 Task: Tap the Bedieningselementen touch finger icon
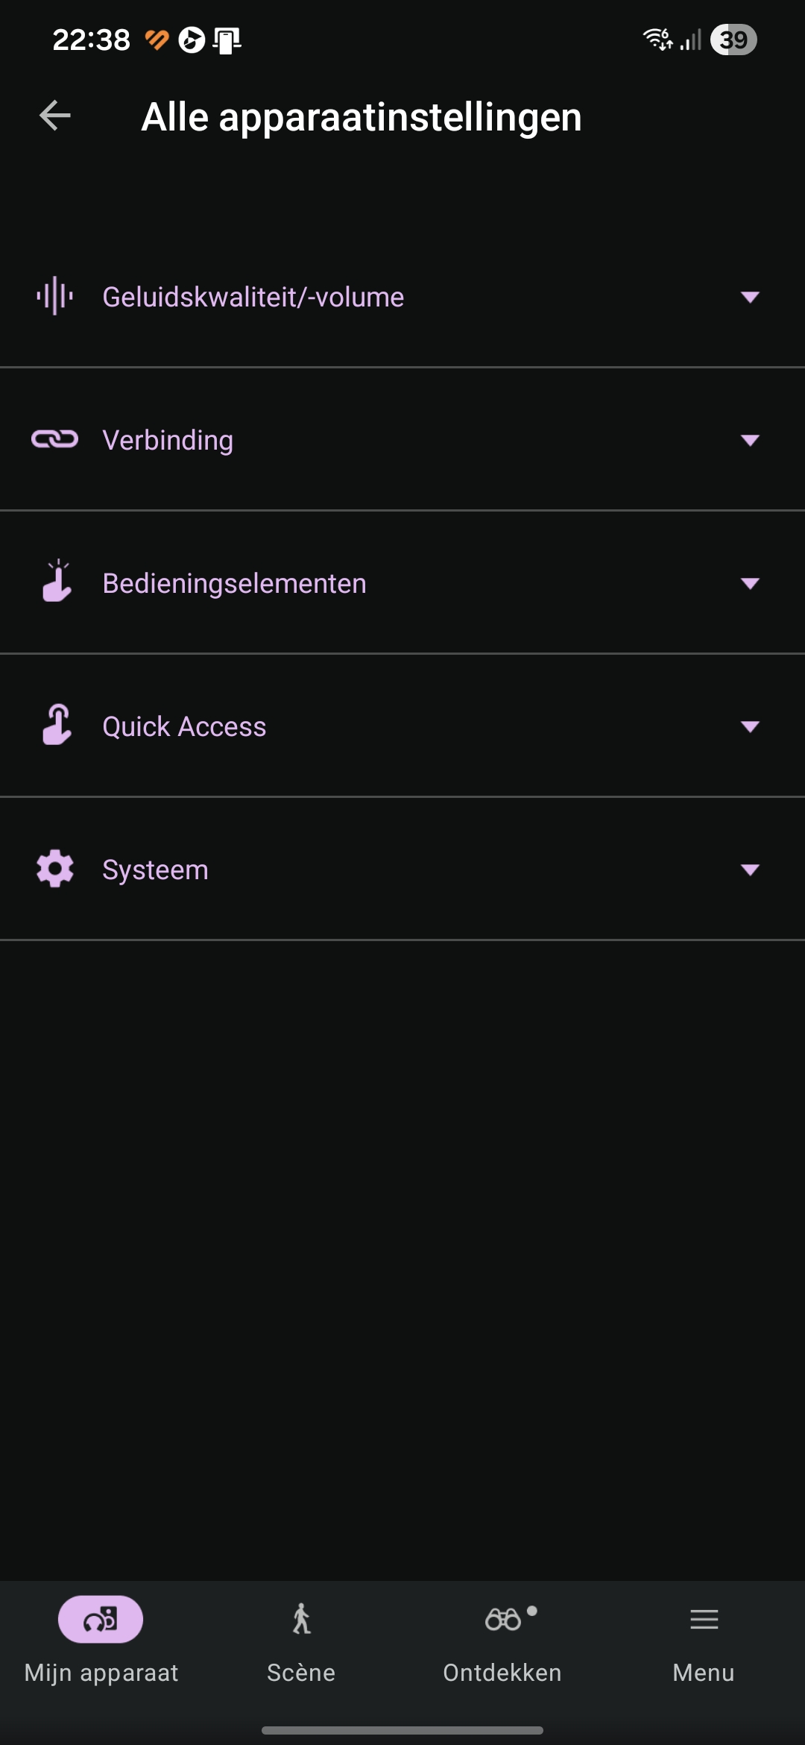tap(57, 582)
